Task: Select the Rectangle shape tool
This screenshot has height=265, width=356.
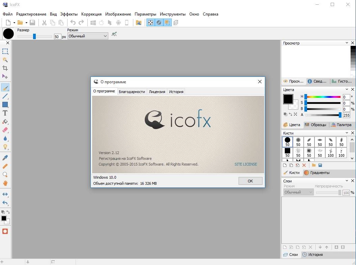Action: 5,105
